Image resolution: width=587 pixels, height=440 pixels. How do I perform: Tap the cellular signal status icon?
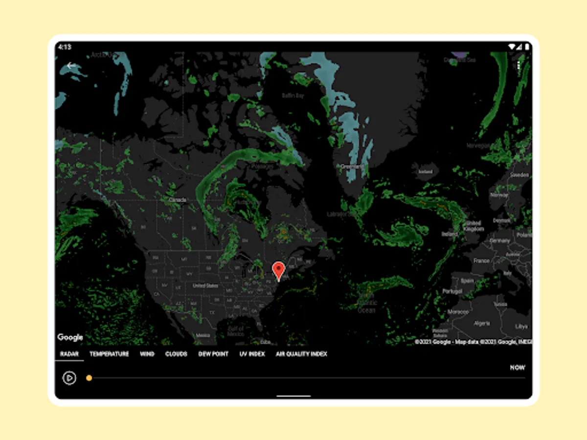pyautogui.click(x=518, y=46)
